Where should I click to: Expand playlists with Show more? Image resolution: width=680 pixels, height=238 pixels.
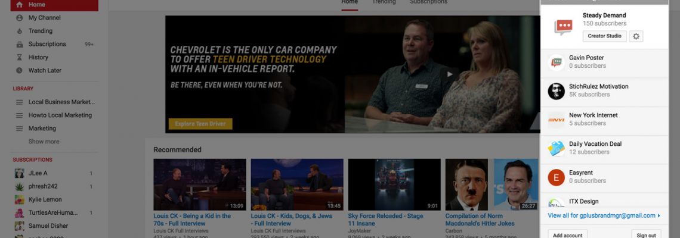coord(44,142)
